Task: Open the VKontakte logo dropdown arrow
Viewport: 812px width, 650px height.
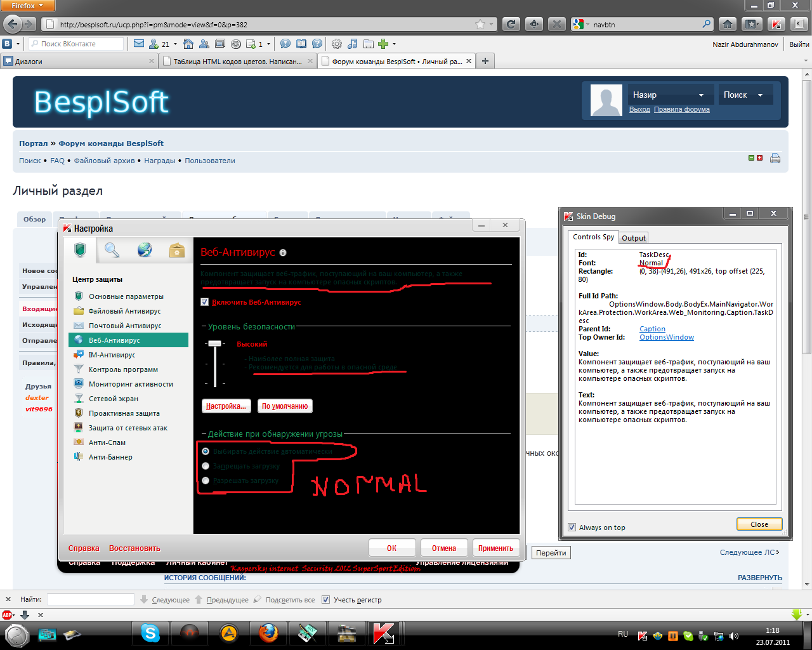Action: 18,44
